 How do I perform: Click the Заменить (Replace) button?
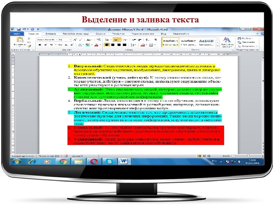coord(246,42)
